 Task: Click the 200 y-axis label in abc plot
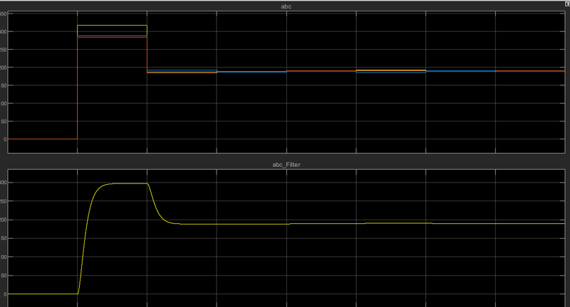click(x=4, y=68)
